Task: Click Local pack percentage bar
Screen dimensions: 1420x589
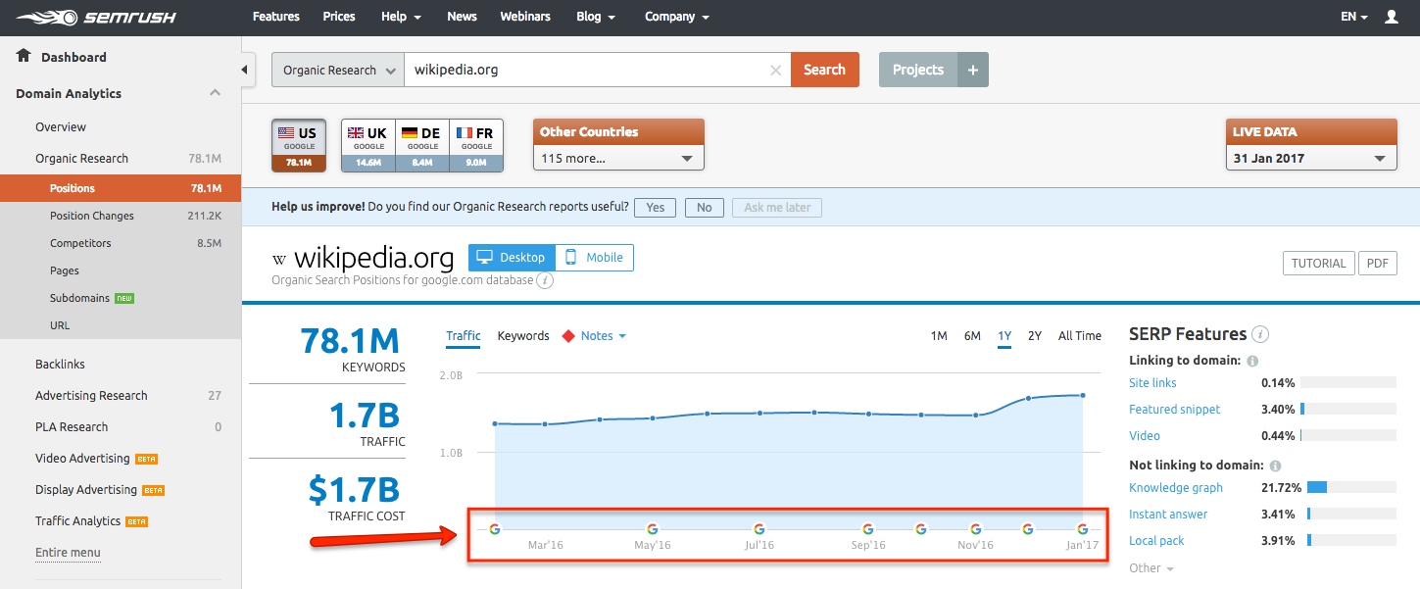Action: 1351,541
